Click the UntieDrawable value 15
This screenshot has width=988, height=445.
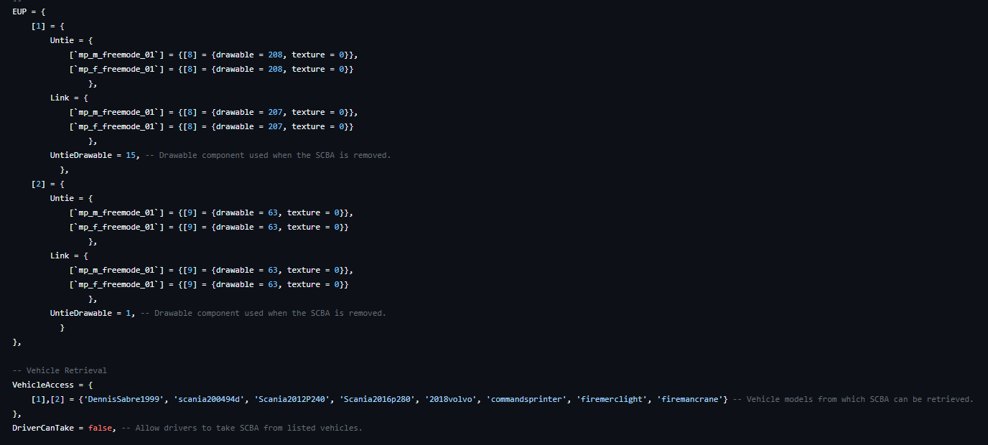(x=131, y=155)
